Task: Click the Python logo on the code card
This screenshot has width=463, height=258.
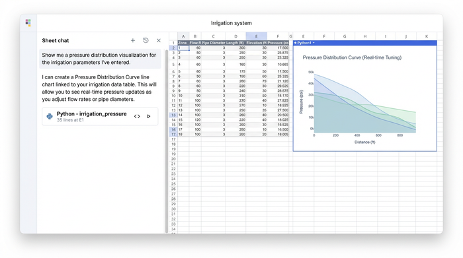Action: click(x=50, y=117)
